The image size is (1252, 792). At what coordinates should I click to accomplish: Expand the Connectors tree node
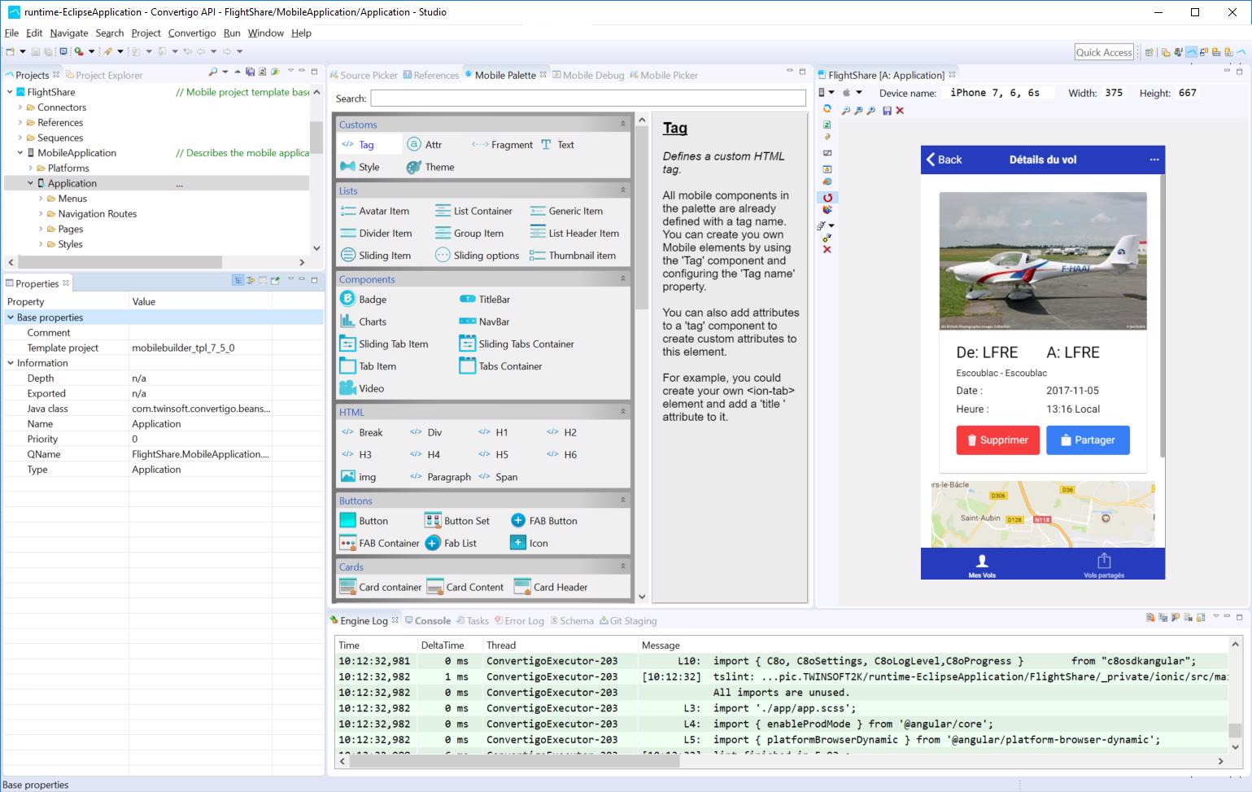tap(20, 107)
